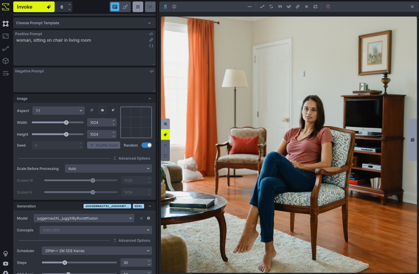Viewport: 419px width, 274px height.
Task: Click the upscale image icon
Action: tap(315, 7)
